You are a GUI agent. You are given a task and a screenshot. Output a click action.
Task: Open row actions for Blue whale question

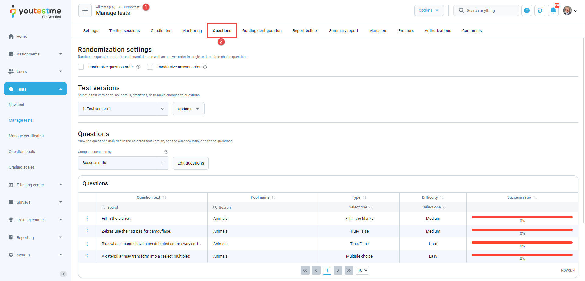87,244
